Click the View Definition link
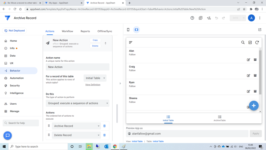 [93, 85]
